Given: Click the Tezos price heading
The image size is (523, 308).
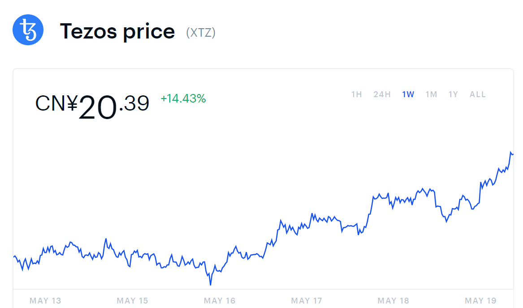Looking at the screenshot, I should coord(117,32).
